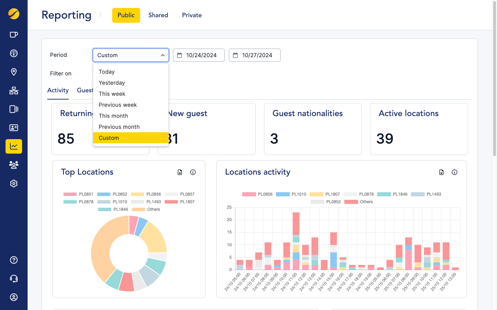Viewport: 497px width, 310px height.
Task: Choose This month option
Action: click(113, 116)
